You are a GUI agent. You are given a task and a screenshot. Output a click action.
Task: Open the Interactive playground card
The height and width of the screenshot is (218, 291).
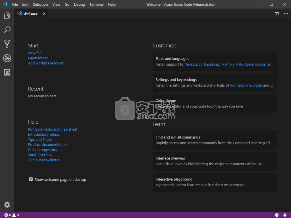[215, 183]
